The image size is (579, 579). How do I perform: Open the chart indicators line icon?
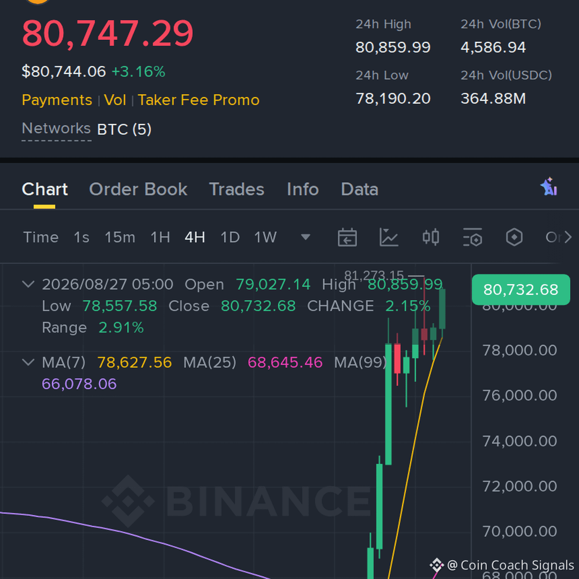pos(389,237)
